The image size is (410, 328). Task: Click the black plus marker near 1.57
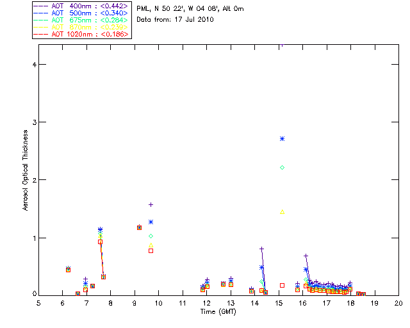[x=151, y=204]
